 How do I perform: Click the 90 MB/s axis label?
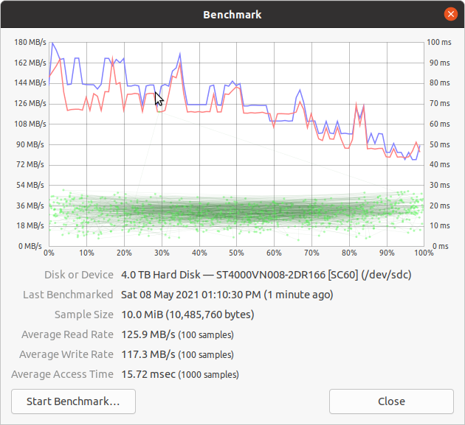[30, 144]
